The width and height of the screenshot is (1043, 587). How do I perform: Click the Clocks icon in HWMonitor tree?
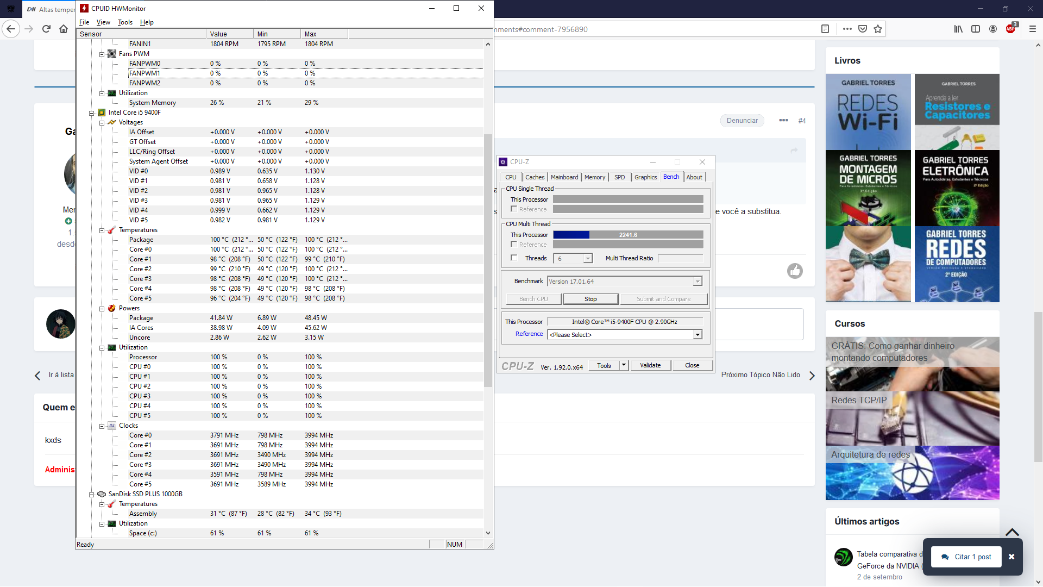pyautogui.click(x=112, y=426)
